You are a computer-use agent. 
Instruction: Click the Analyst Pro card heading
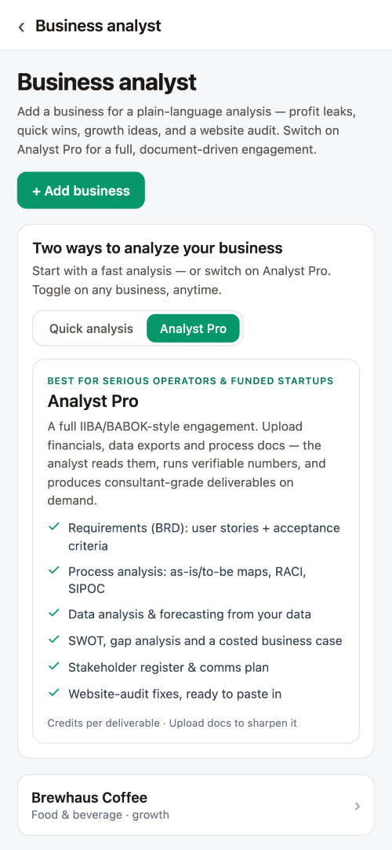point(93,401)
